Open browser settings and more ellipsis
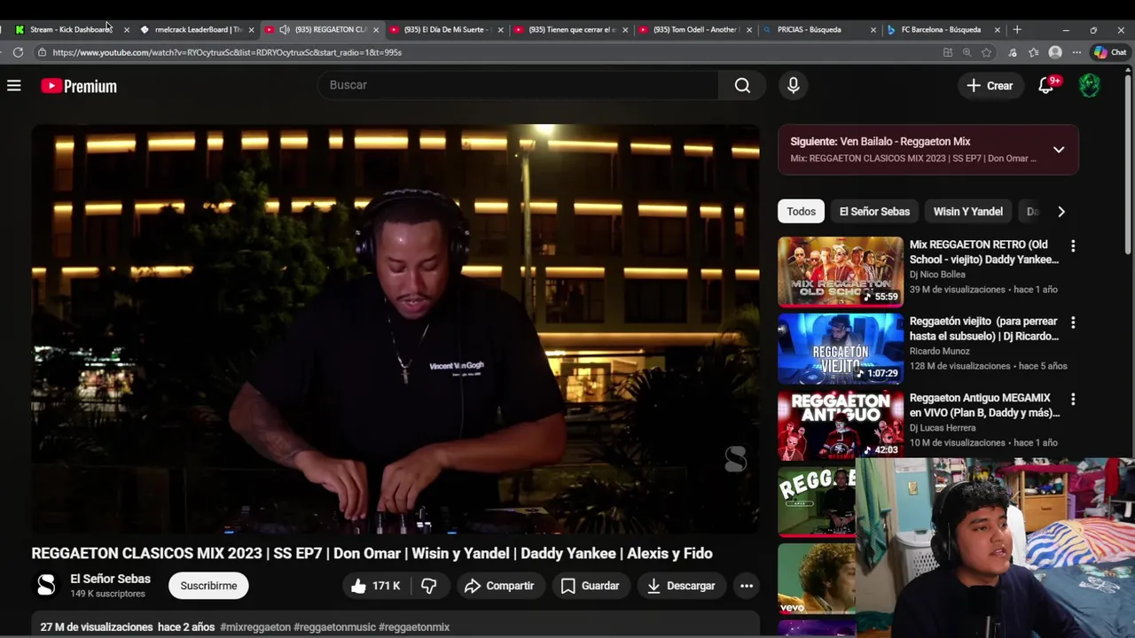The image size is (1135, 638). 1076,52
